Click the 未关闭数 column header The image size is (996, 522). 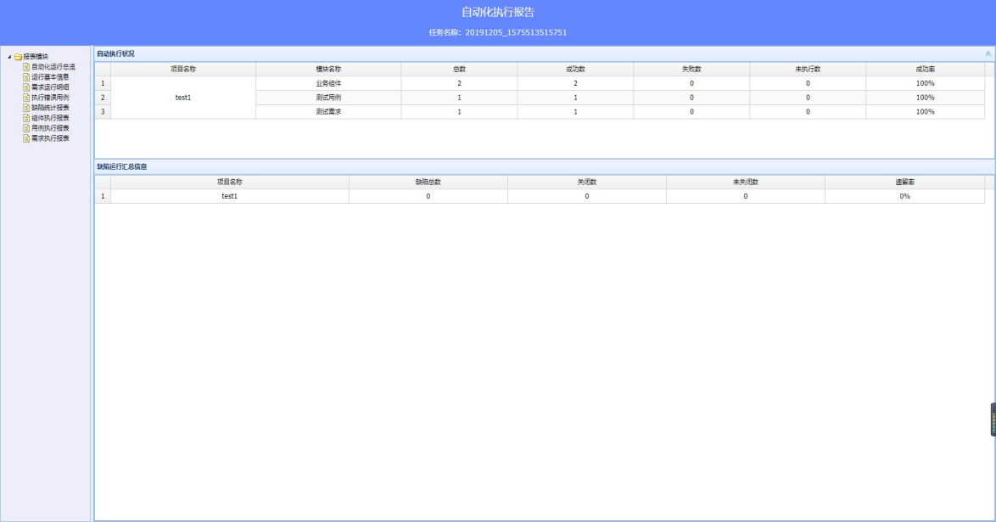(746, 182)
